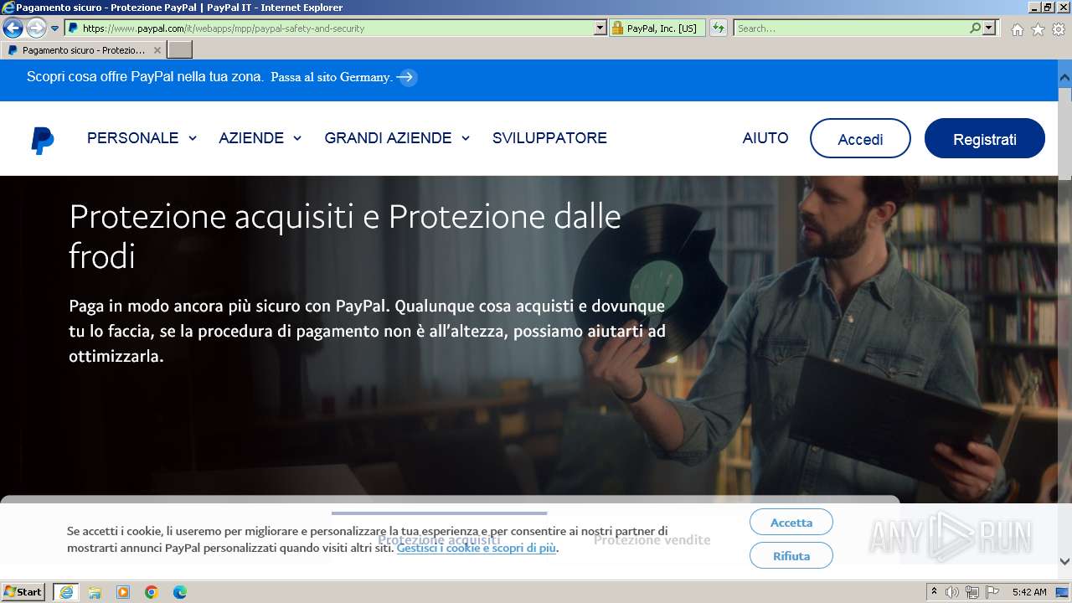This screenshot has width=1072, height=603.
Task: Open the GRANDI AZIENDE menu
Action: pyautogui.click(x=388, y=138)
